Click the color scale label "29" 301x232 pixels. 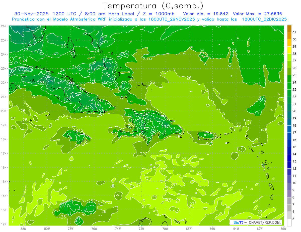point(294,47)
